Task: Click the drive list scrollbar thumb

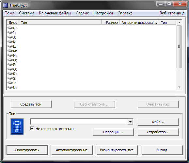Action: [179, 47]
